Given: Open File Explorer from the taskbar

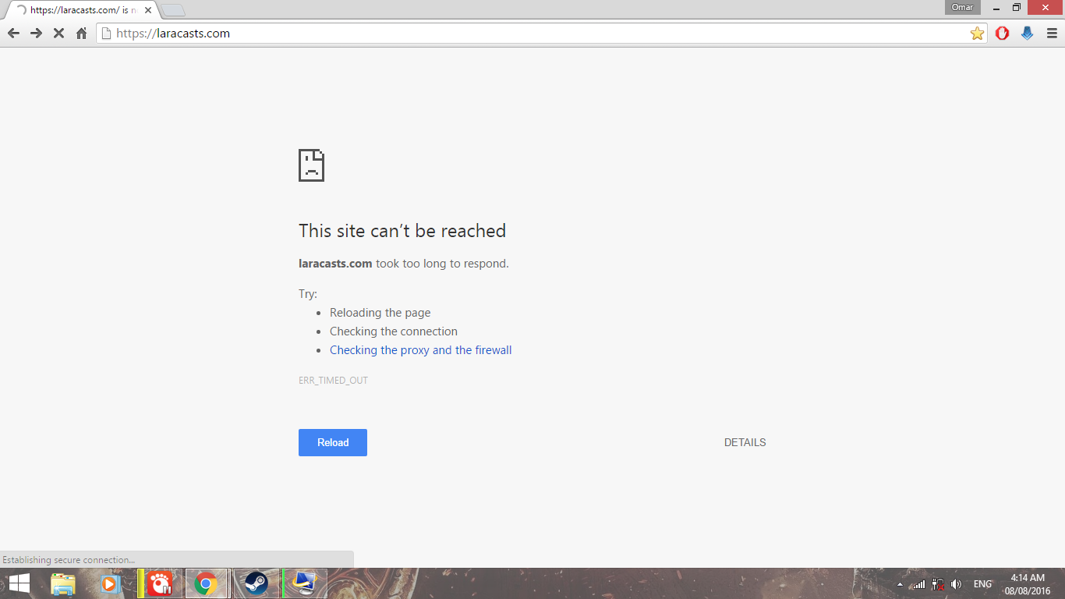Looking at the screenshot, I should 63,583.
